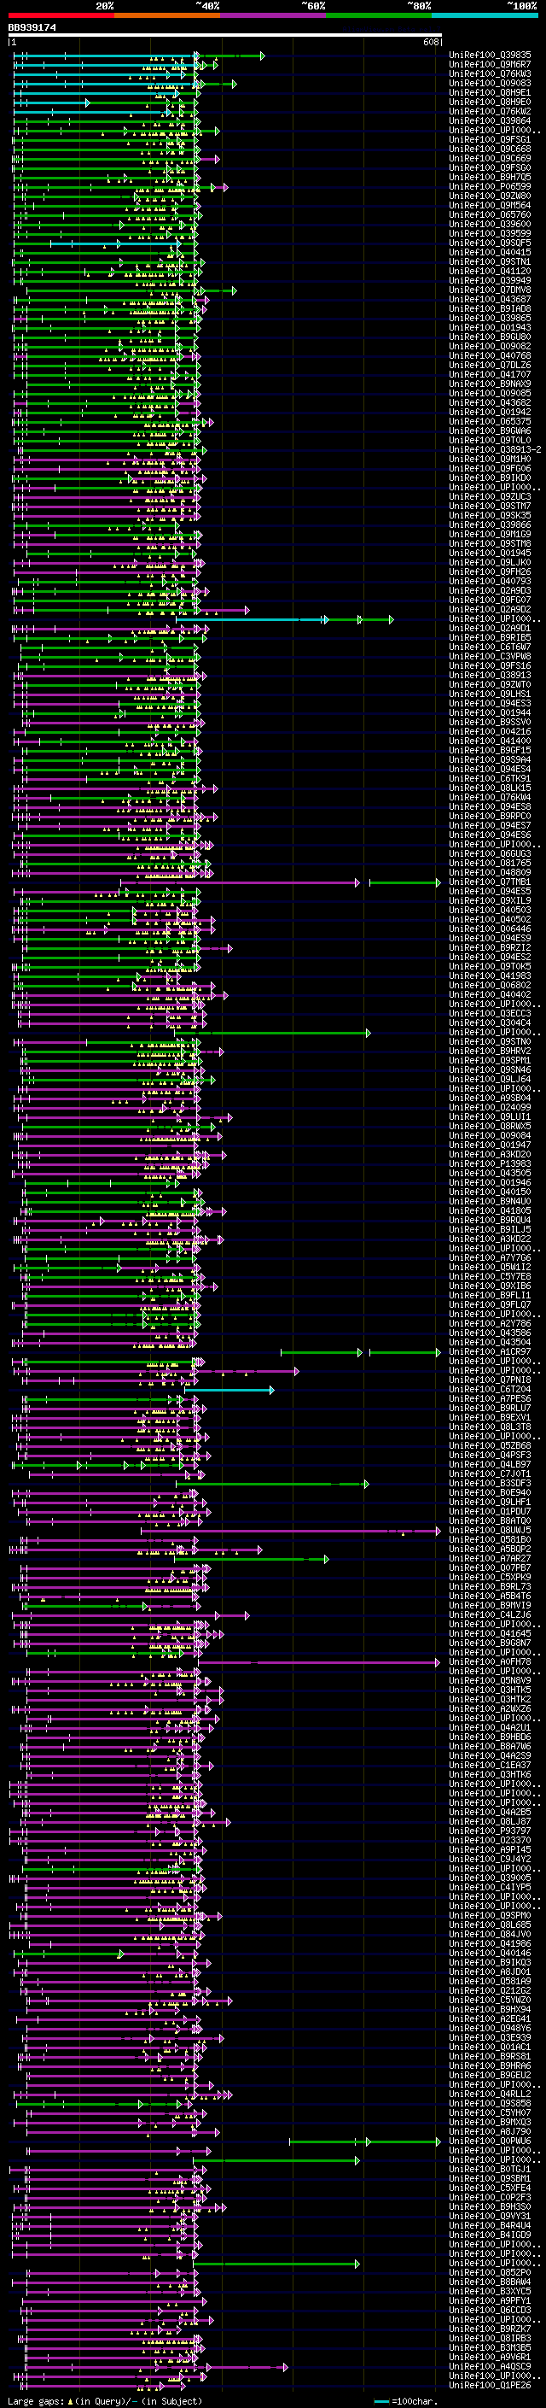This screenshot has width=546, height=2408.
Task: Select hit UniRef100_A1CR97
Action: (x=490, y=1352)
